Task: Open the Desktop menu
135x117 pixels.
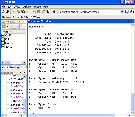Action: tap(27, 7)
